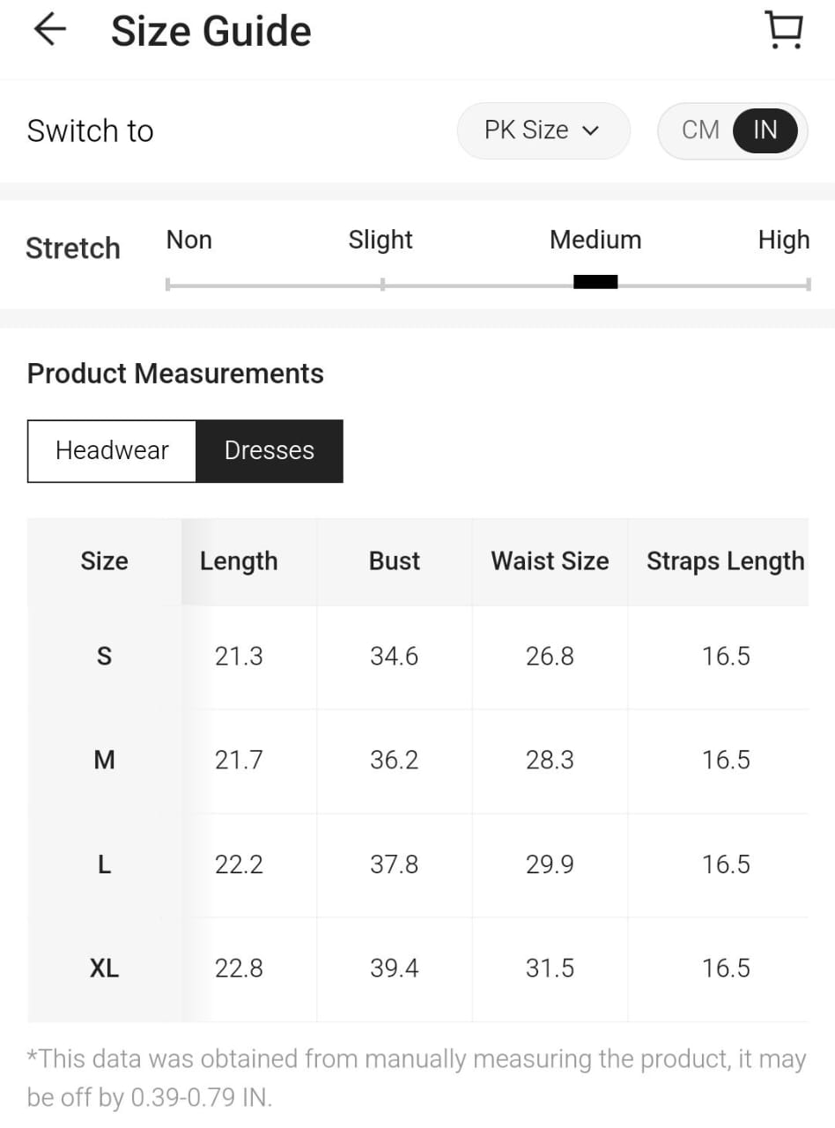
Task: Expand the PK Size chevron arrow
Action: point(591,131)
